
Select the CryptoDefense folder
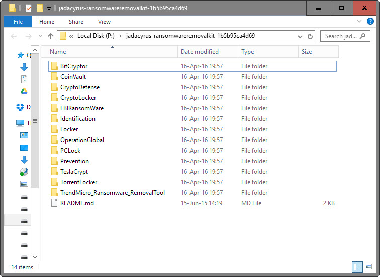(193, 87)
